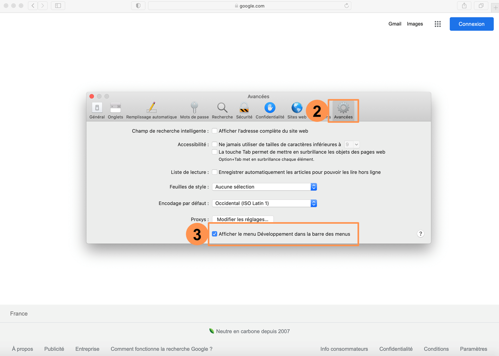
Task: Enable minimum font size checkbox
Action: coord(215,144)
